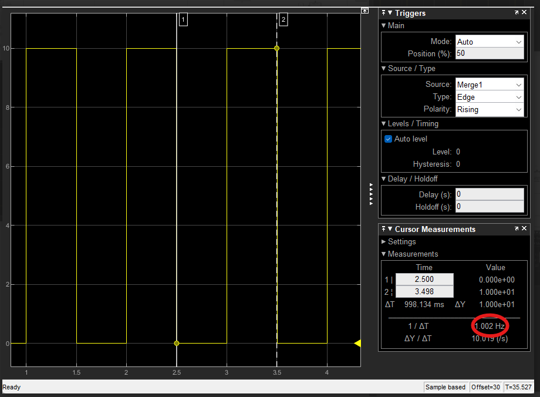Viewport: 540px width, 397px height.
Task: Click the T=35.527 status entry
Action: tap(518, 387)
